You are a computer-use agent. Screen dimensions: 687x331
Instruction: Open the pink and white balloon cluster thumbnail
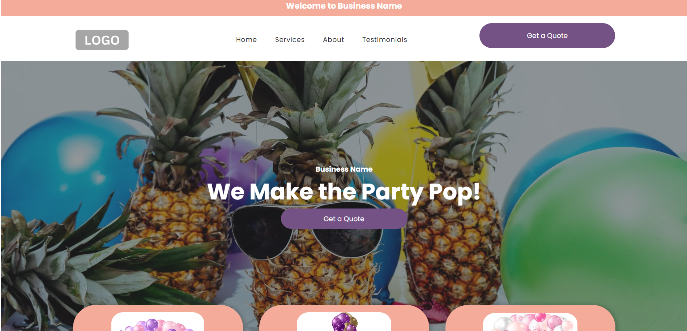coord(530,322)
